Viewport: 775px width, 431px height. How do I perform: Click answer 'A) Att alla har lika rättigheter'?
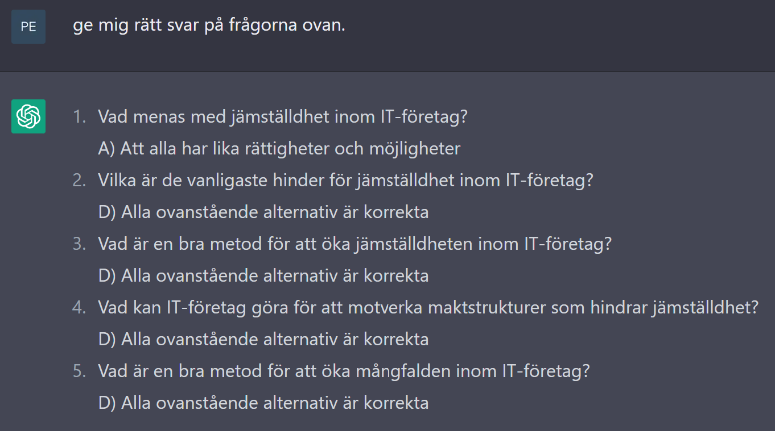(279, 149)
